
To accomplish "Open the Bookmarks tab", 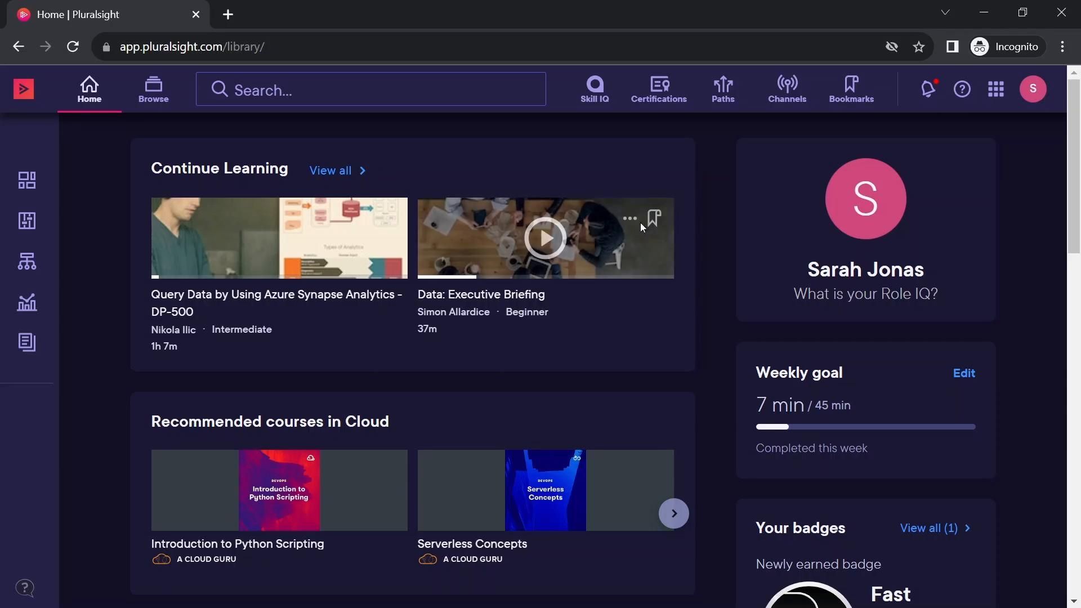I will [x=851, y=89].
